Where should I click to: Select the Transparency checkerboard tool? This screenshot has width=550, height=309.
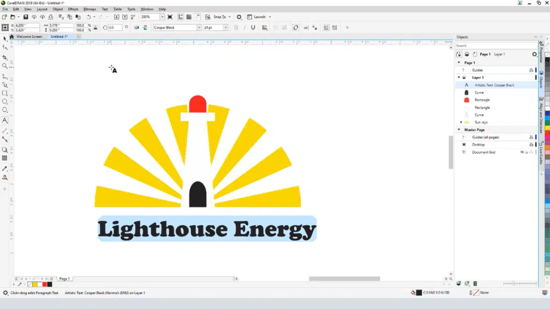(x=4, y=158)
